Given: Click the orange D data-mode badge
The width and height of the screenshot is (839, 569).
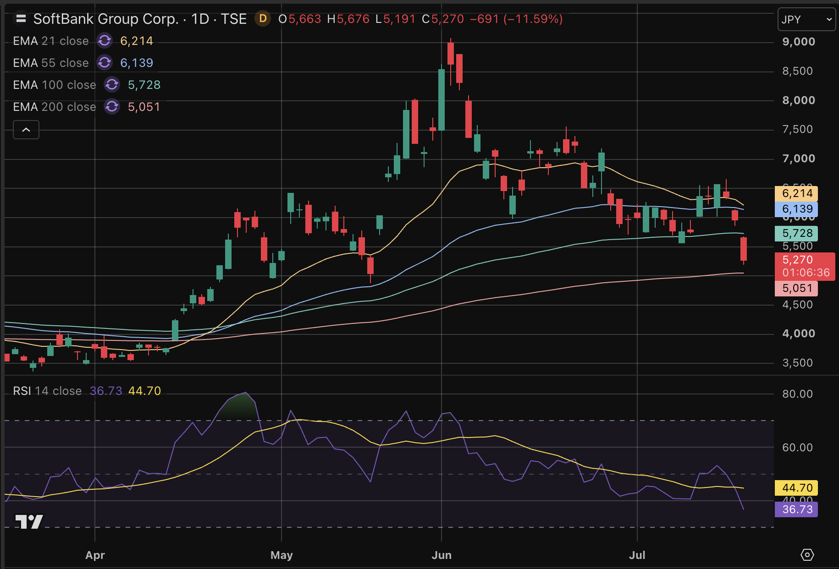Looking at the screenshot, I should click(263, 19).
